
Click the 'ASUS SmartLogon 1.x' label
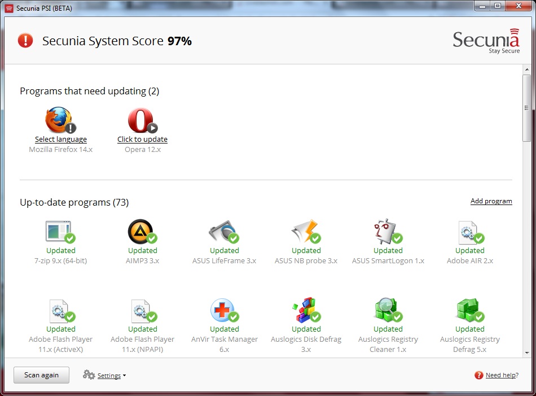tap(388, 261)
